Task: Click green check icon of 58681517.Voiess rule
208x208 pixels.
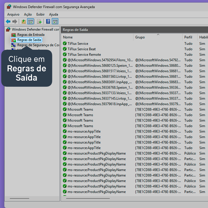Action: tap(65, 71)
